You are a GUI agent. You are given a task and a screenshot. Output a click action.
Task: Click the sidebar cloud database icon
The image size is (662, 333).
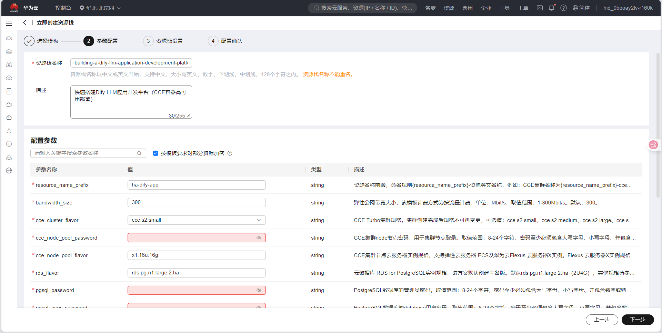click(9, 157)
